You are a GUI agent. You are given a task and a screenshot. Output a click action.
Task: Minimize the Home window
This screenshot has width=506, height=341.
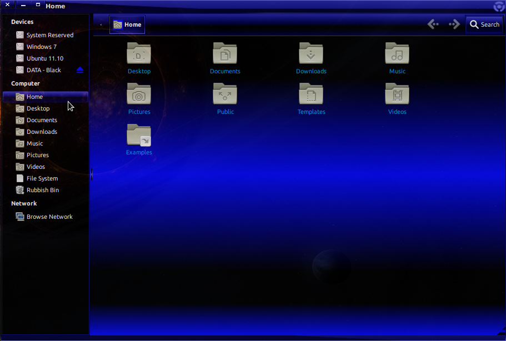[x=23, y=5]
